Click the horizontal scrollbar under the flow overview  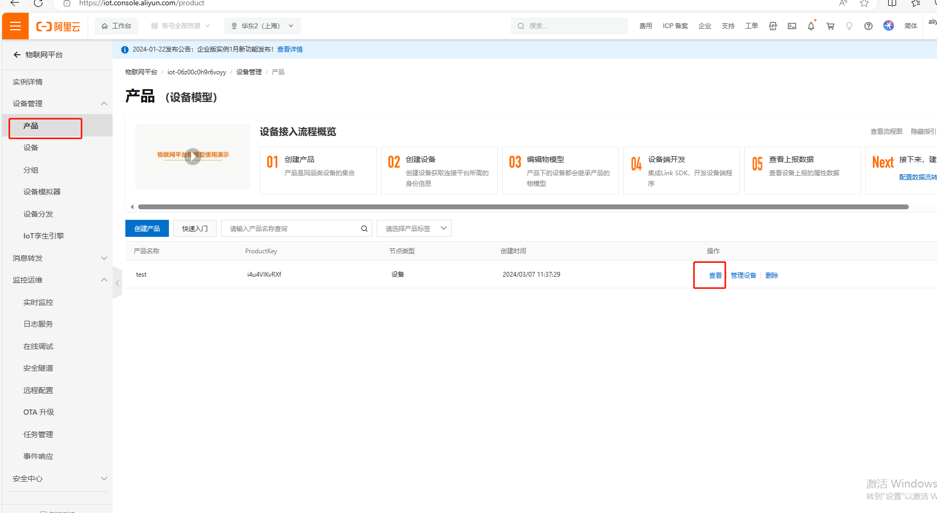click(523, 207)
